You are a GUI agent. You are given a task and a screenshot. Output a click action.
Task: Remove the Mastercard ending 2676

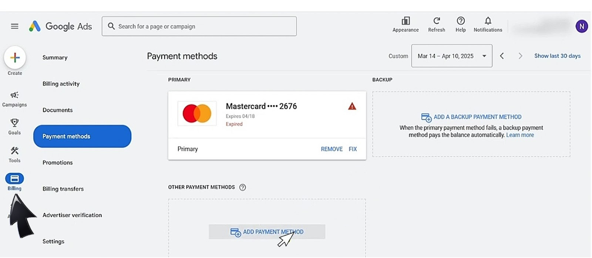coord(332,149)
